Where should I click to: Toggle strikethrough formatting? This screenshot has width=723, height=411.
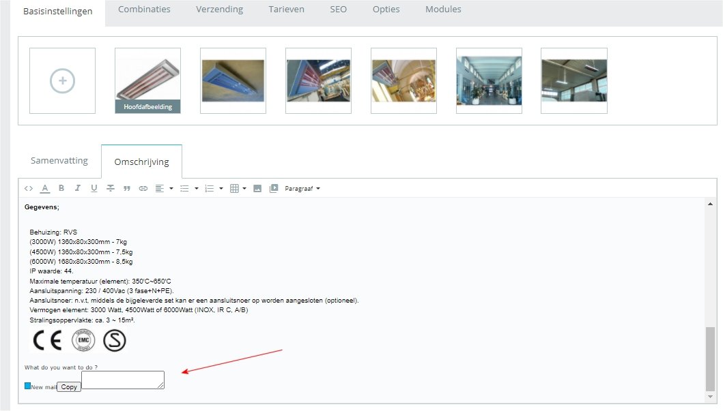[111, 188]
